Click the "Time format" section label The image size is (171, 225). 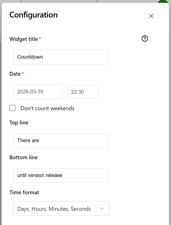[x=24, y=192]
